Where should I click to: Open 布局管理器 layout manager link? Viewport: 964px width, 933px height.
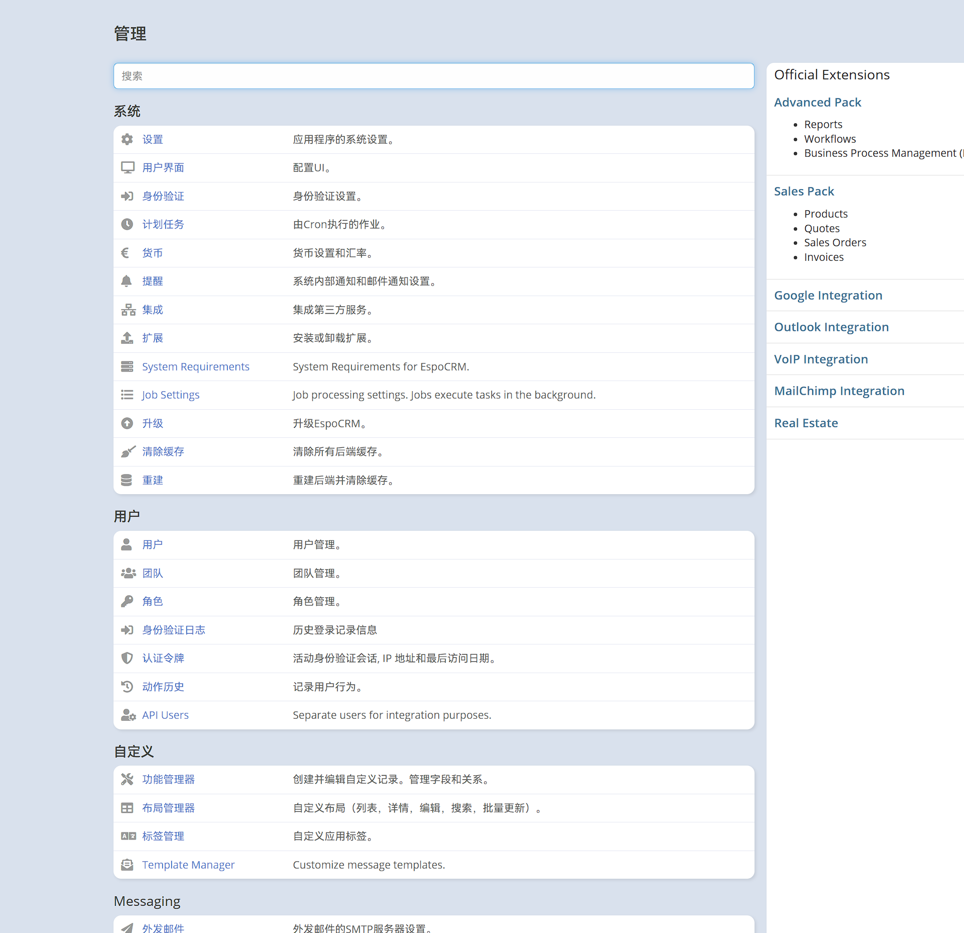(168, 808)
